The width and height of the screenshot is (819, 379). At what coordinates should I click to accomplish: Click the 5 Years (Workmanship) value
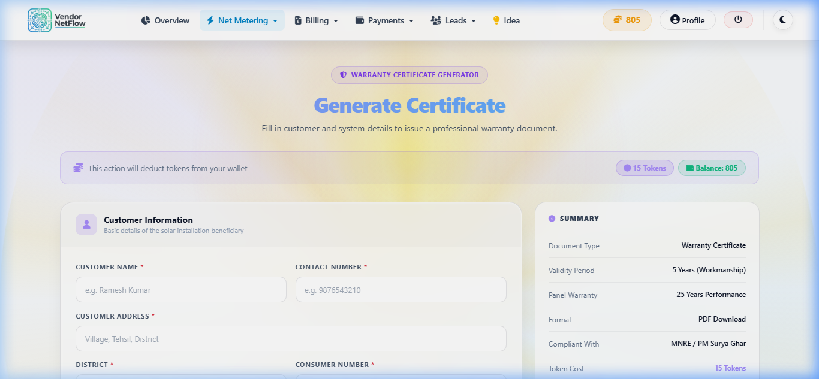coord(709,270)
